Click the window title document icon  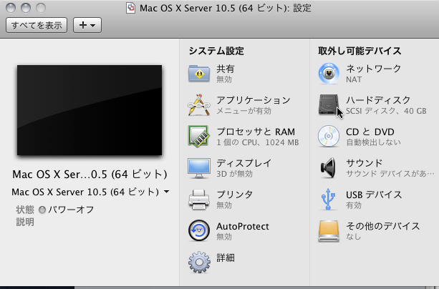[130, 8]
